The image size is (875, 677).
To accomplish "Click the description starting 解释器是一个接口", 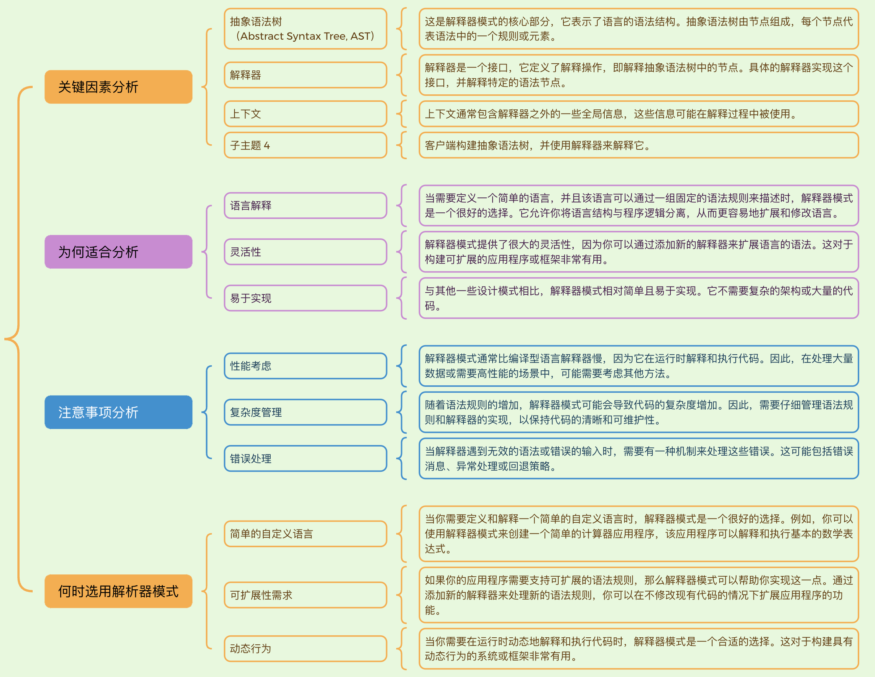I will click(x=639, y=75).
